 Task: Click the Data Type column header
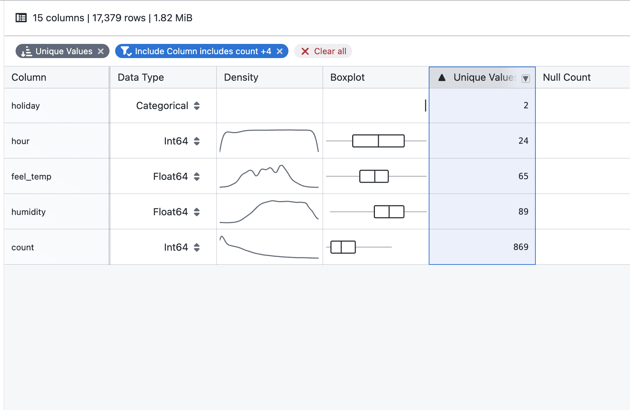point(141,78)
